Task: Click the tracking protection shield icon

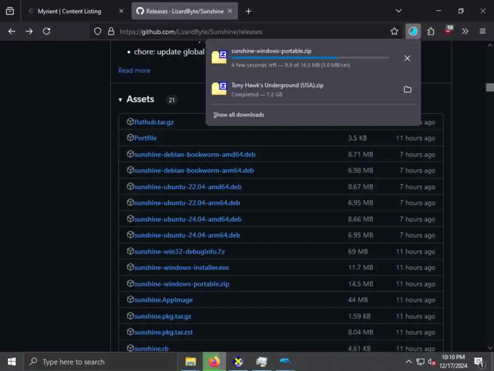Action: click(97, 31)
